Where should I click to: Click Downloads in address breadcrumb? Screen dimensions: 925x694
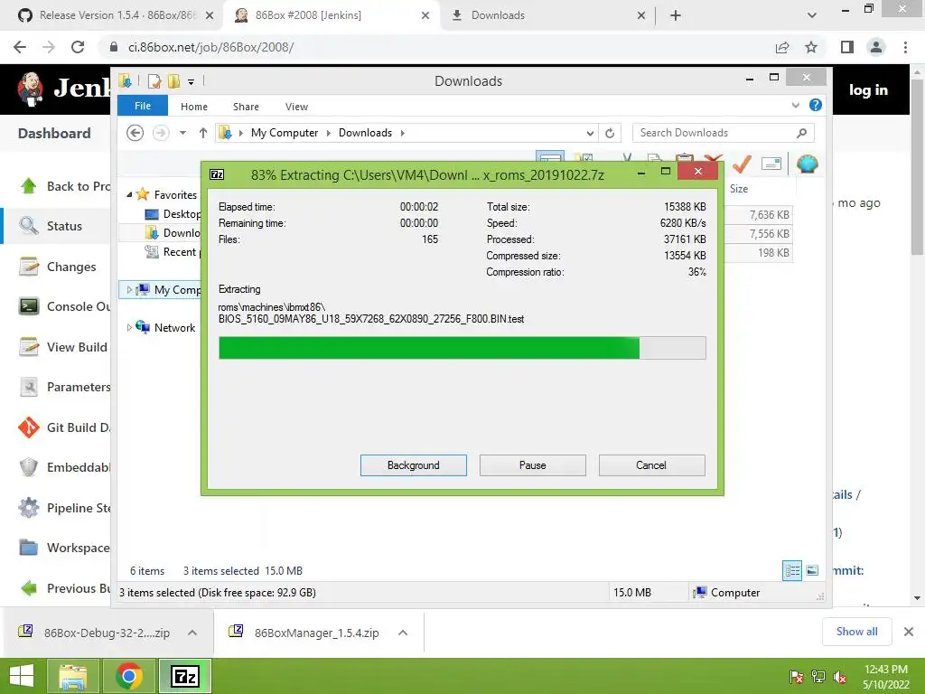point(365,133)
